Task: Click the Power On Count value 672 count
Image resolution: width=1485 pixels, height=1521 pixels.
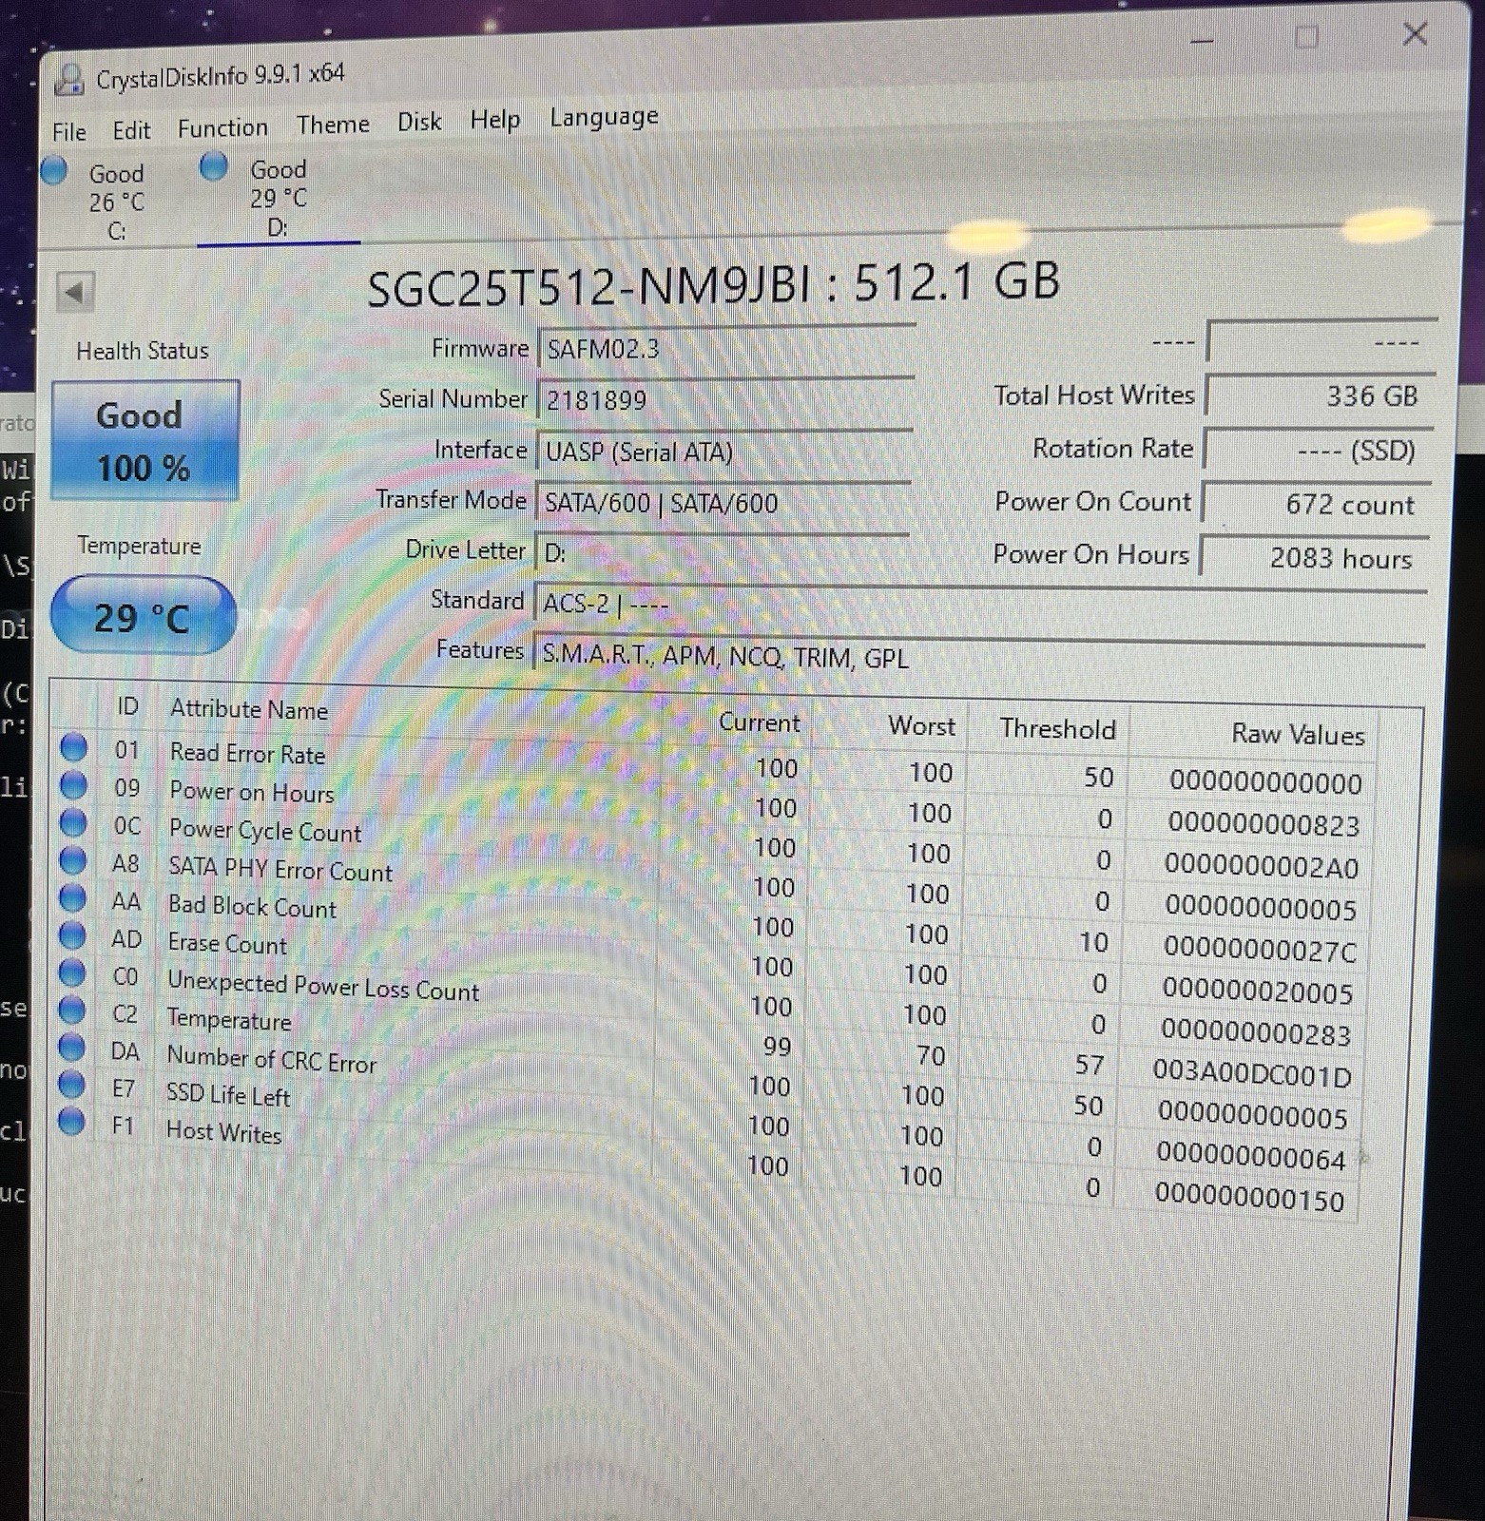Action: [1317, 504]
